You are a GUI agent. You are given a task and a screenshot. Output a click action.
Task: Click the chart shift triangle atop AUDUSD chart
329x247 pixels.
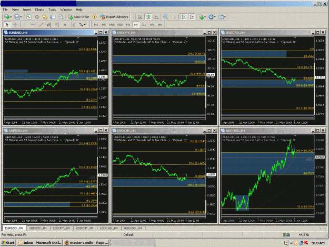295,135
